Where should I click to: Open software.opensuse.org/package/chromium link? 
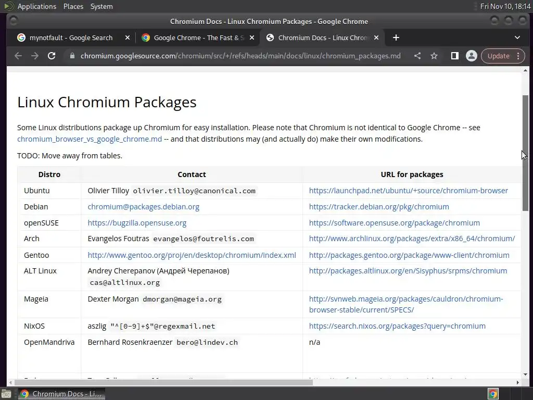pos(395,223)
